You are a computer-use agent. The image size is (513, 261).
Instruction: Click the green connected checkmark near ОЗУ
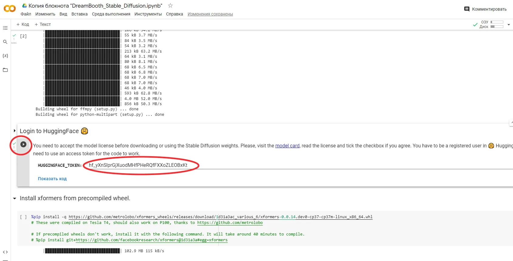coord(475,25)
